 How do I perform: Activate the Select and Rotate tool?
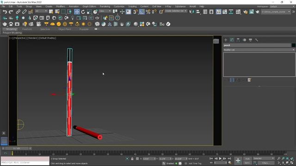pos(83,12)
